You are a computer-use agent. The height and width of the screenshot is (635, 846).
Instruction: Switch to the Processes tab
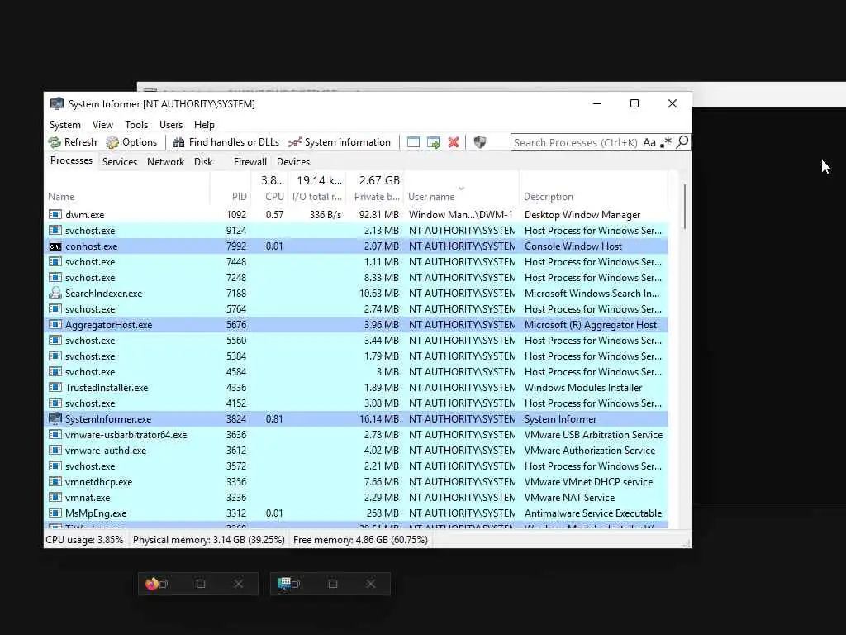[71, 161]
